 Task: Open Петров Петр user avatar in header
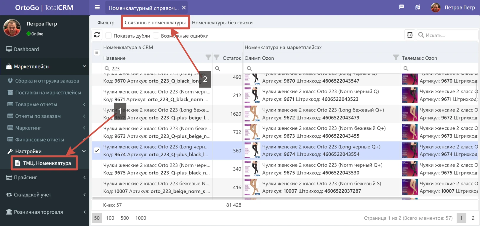(x=435, y=8)
